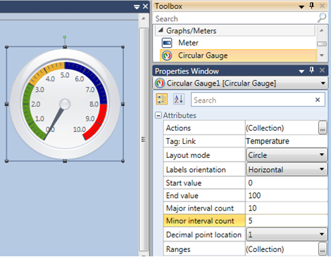Open Properties Window options arrow
The height and width of the screenshot is (257, 331).
pos(301,71)
